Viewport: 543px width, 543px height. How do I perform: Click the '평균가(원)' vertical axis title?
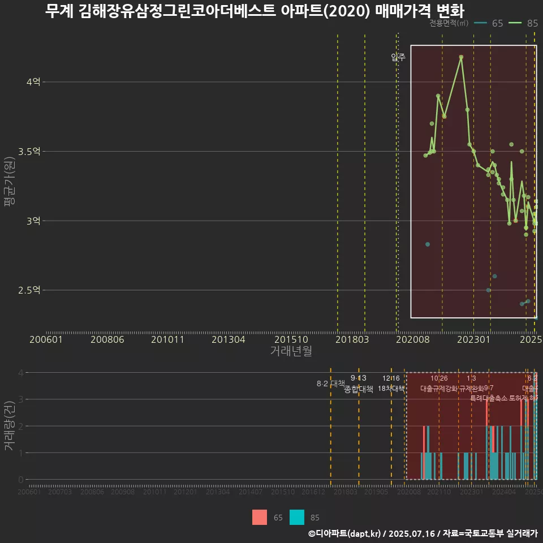[x=10, y=182]
